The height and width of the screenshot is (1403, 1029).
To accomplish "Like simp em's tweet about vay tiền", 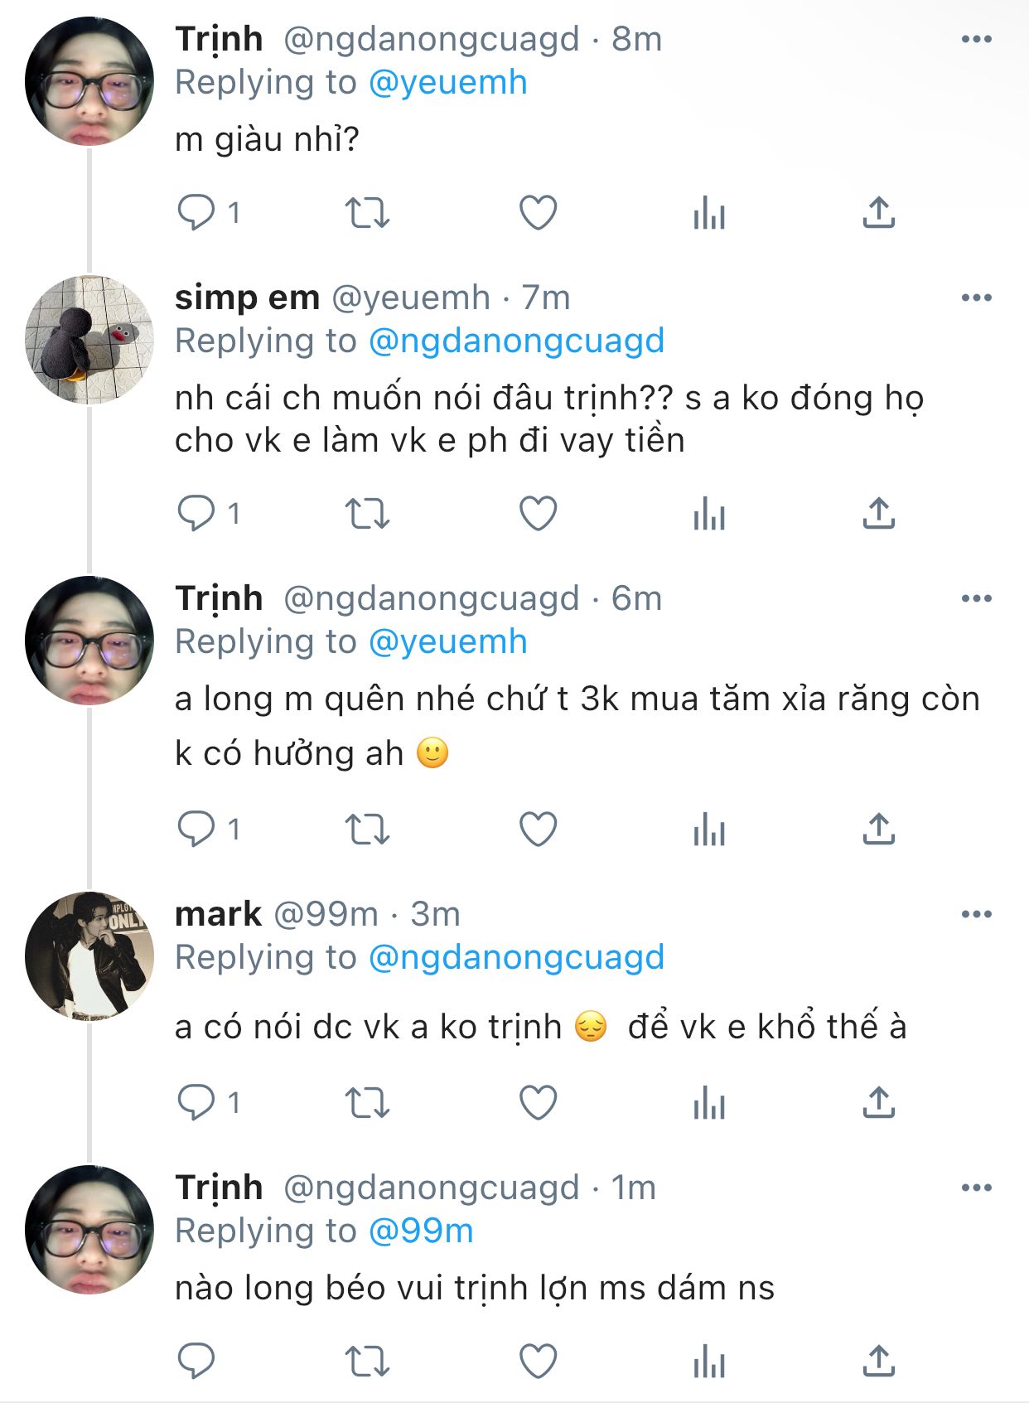I will click(538, 514).
